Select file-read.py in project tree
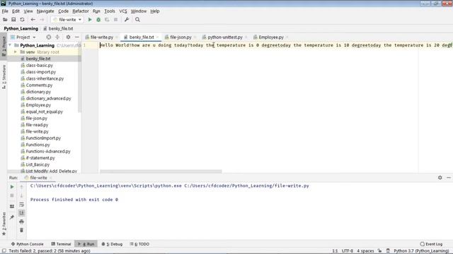The width and height of the screenshot is (453, 254). point(37,125)
